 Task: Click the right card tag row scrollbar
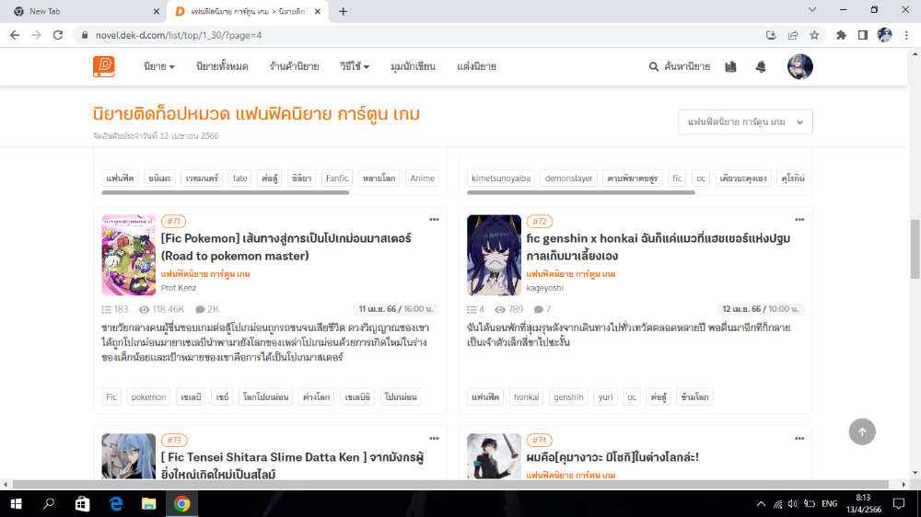[x=581, y=192]
